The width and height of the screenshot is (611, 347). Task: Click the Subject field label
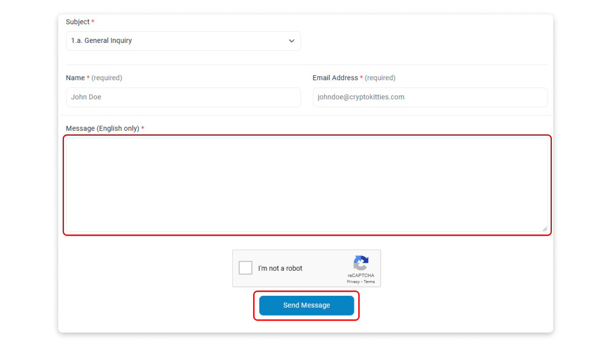pyautogui.click(x=78, y=22)
